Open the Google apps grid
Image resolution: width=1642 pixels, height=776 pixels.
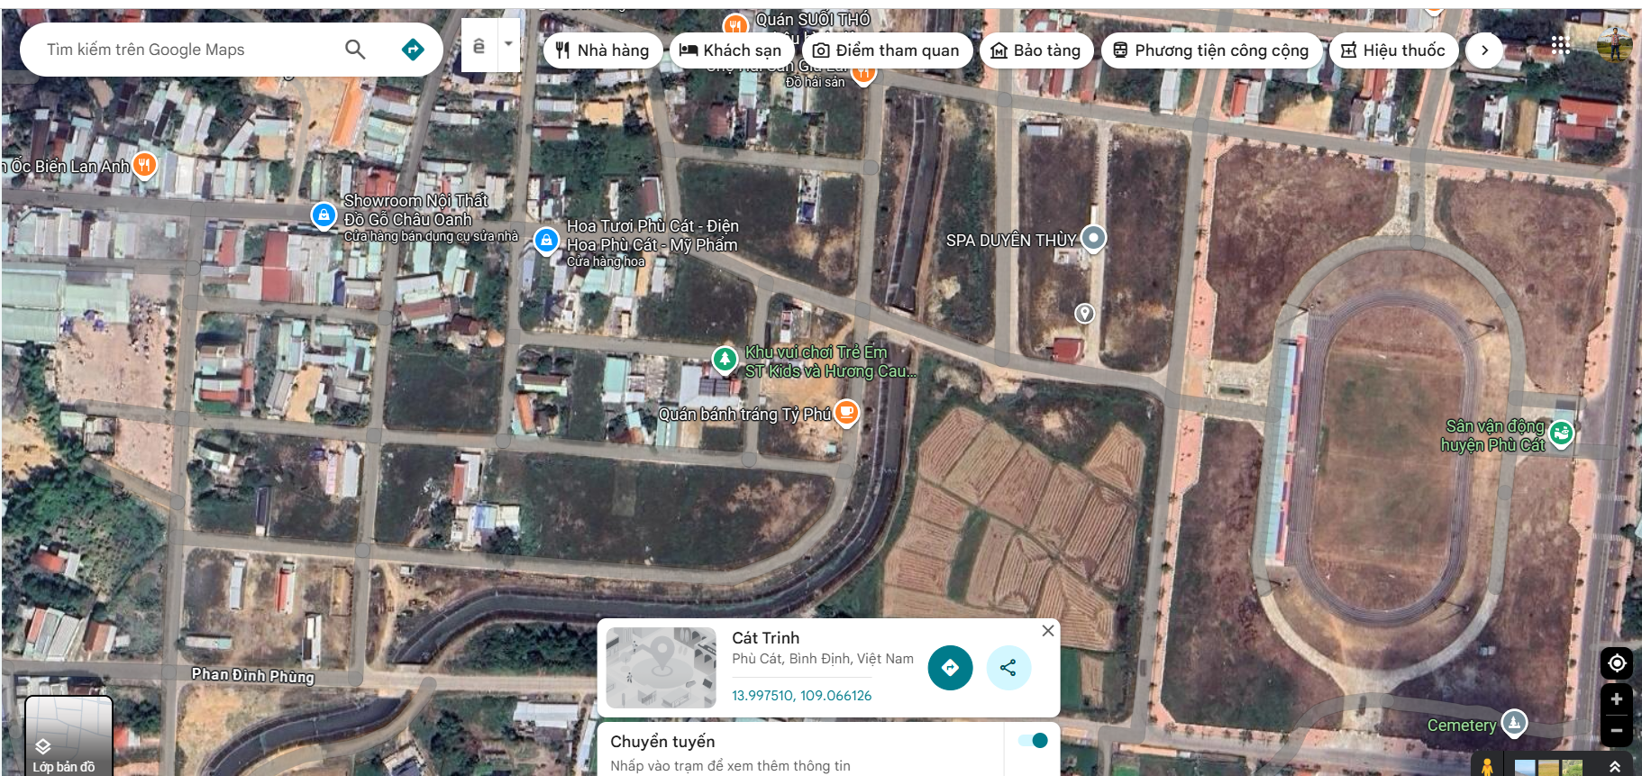[1561, 45]
